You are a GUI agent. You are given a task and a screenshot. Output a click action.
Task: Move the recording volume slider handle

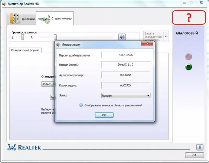pos(55,37)
